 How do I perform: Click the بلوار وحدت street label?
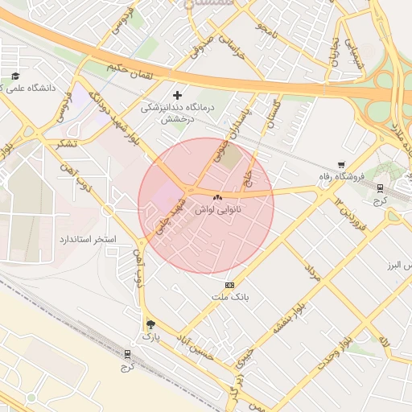(x=335, y=353)
